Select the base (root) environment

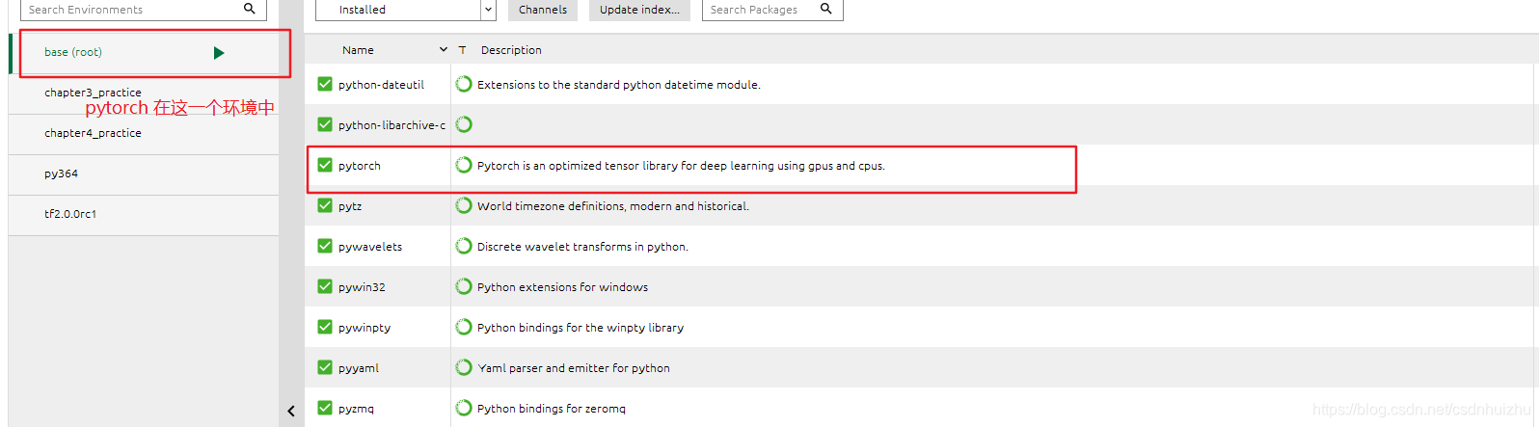pyautogui.click(x=144, y=53)
